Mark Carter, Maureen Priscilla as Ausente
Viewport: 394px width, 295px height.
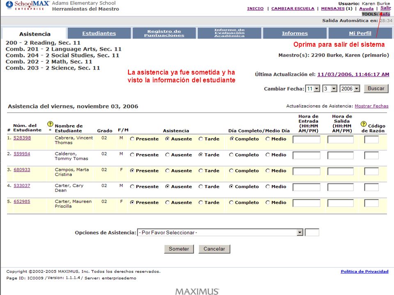click(167, 202)
